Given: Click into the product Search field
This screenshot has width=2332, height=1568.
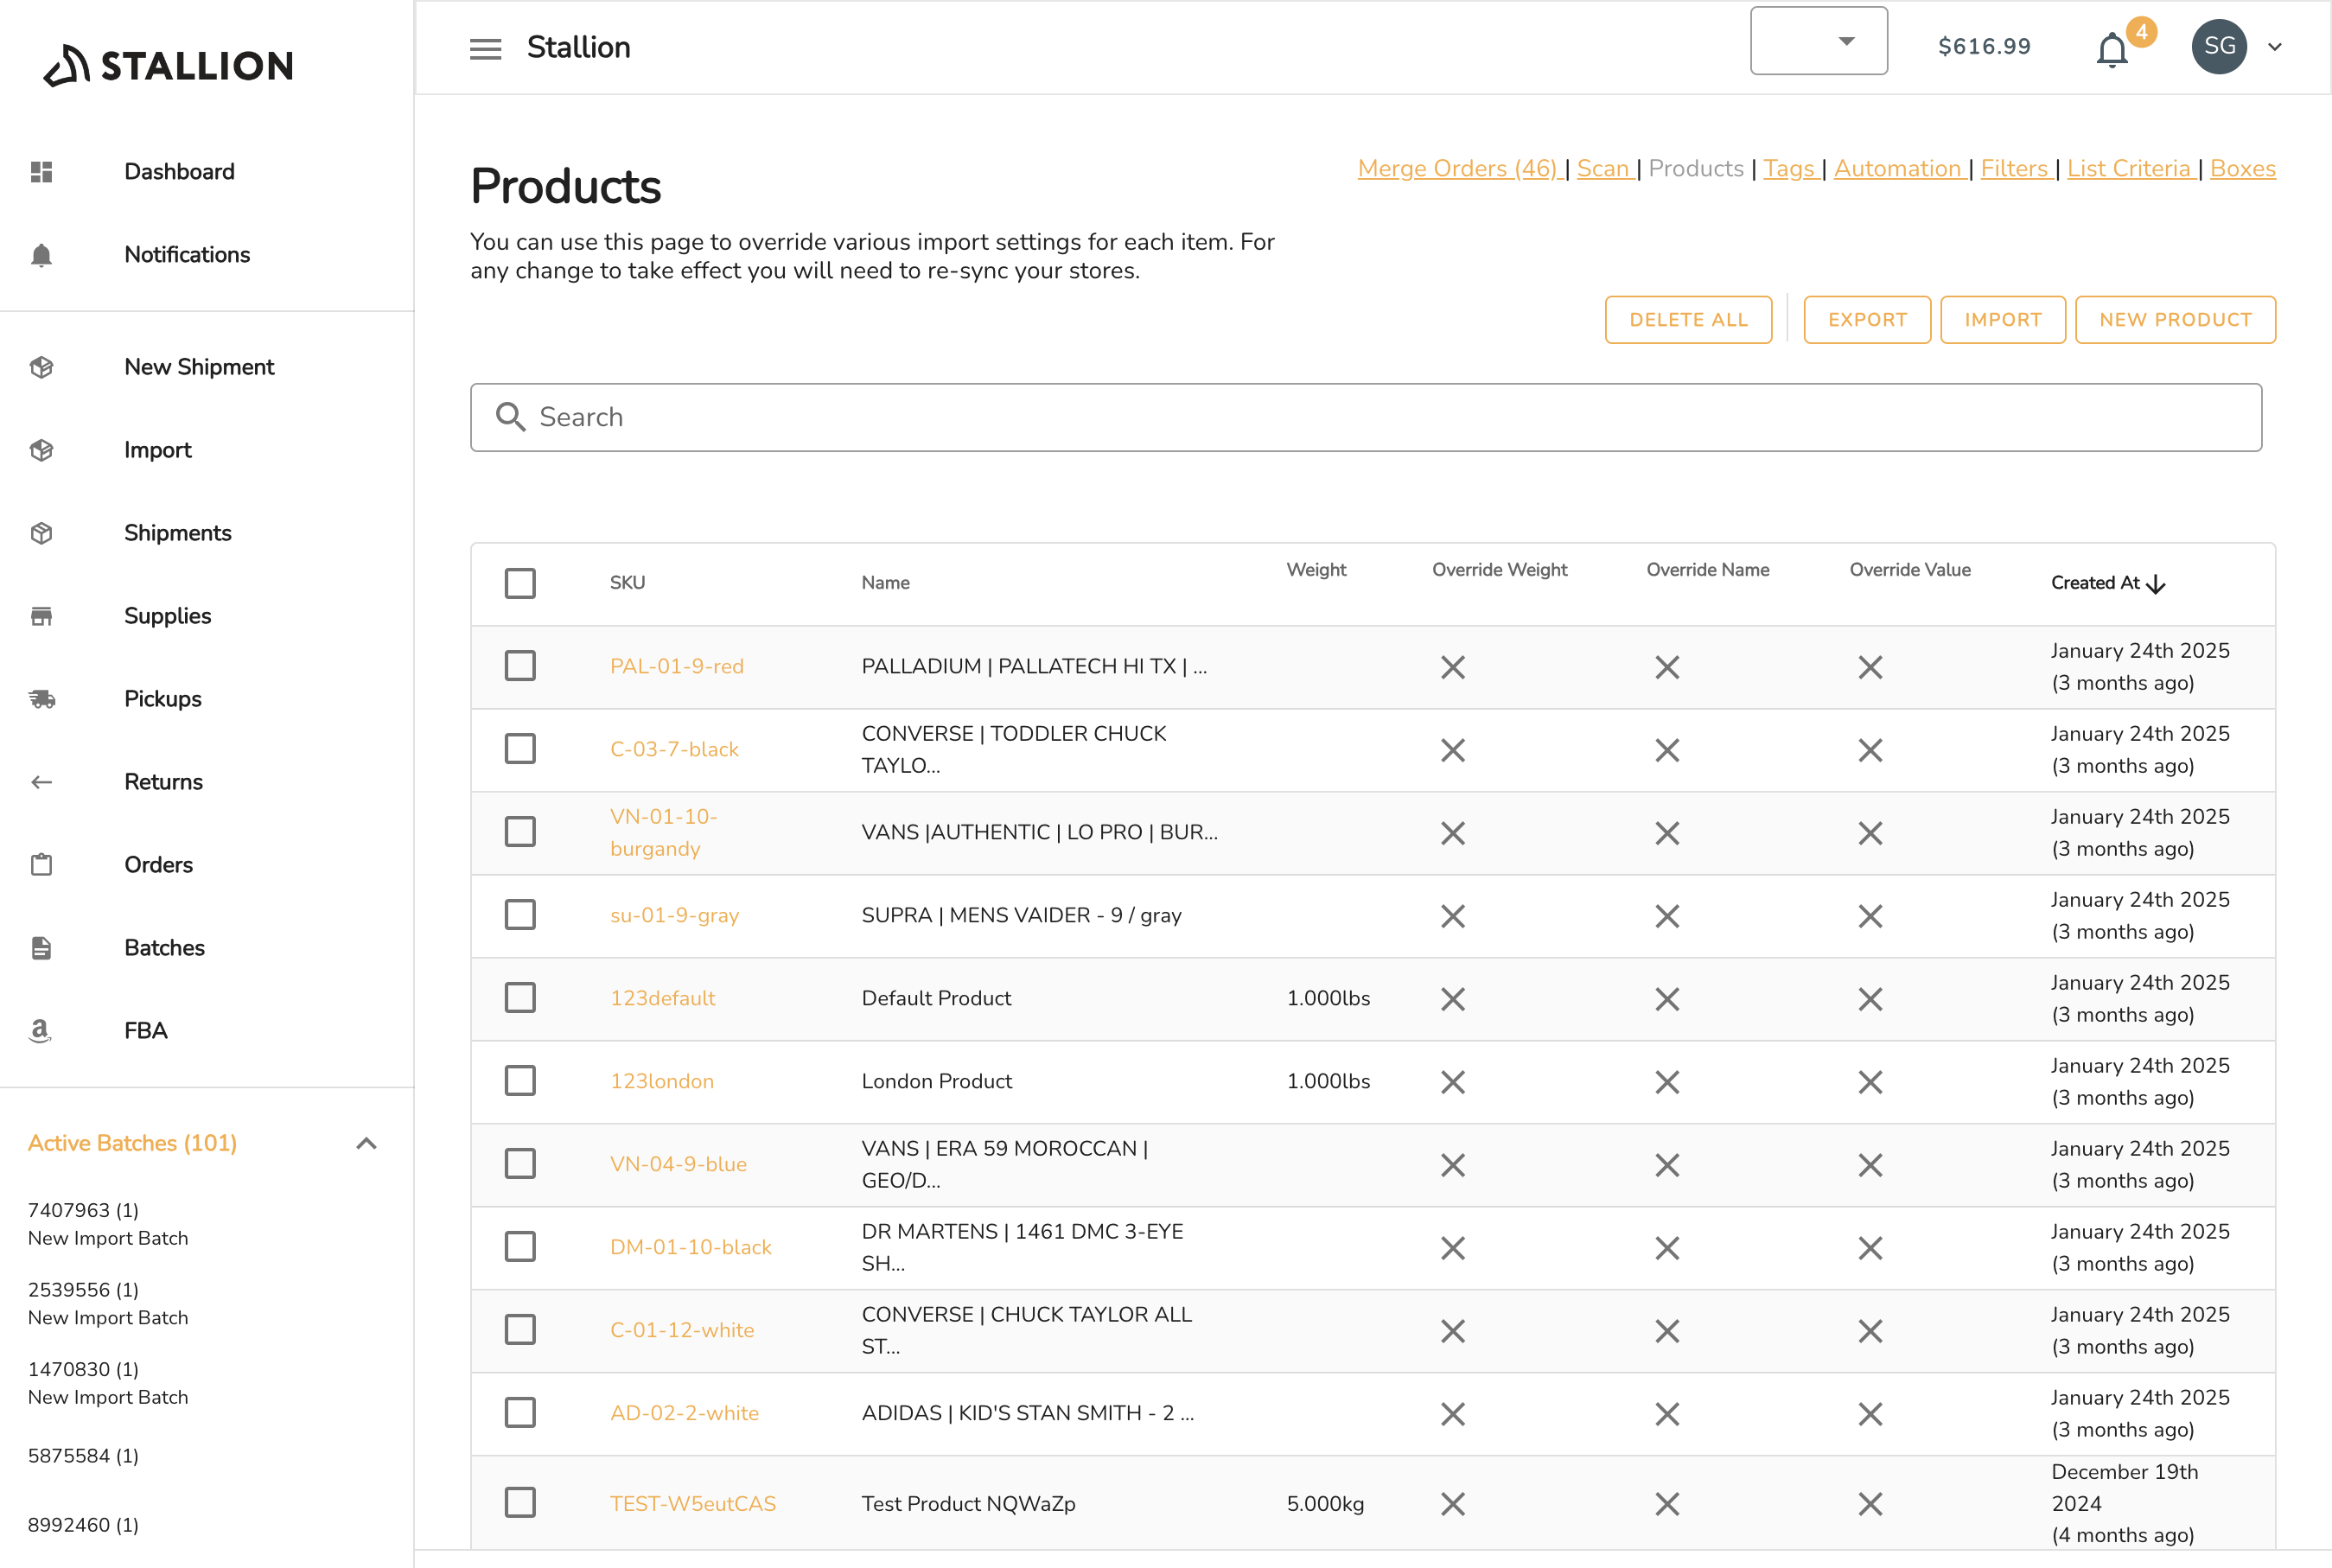Looking at the screenshot, I should click(1366, 417).
